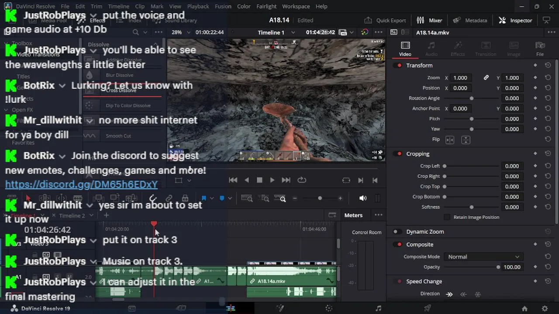Flip the clip vertically
The image size is (559, 314).
pyautogui.click(x=466, y=140)
